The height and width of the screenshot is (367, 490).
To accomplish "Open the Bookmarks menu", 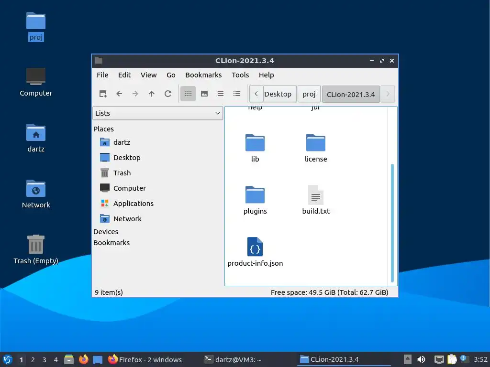I will pyautogui.click(x=203, y=75).
